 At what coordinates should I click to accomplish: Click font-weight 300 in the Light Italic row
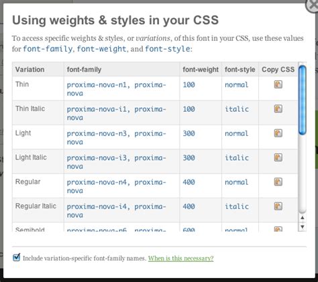click(x=189, y=158)
